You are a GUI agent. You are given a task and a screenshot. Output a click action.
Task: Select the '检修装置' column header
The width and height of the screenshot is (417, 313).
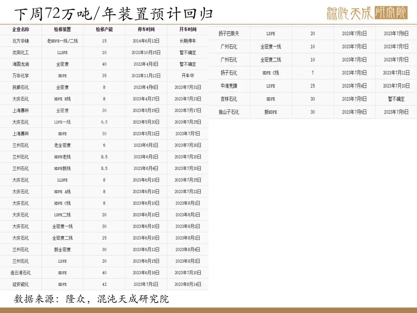63,29
